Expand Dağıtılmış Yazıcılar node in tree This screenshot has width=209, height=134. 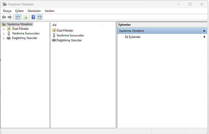pos(4,38)
